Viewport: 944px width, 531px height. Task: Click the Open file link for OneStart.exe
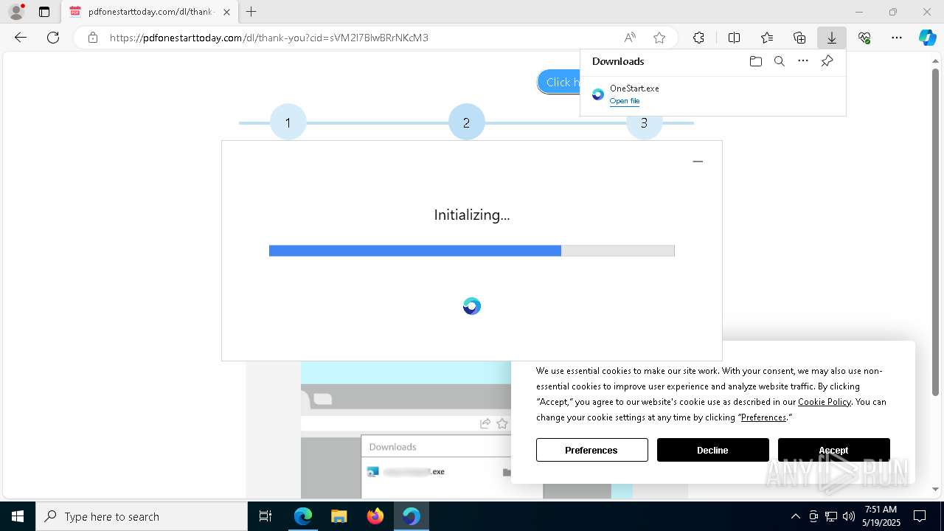coord(625,101)
